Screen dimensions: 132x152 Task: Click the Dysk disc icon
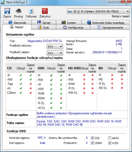click(39, 27)
